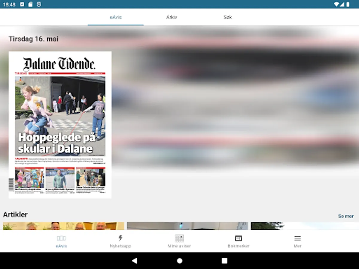Open the second article thumbnail under Artikler
The width and height of the screenshot is (359, 269).
[x=188, y=226]
